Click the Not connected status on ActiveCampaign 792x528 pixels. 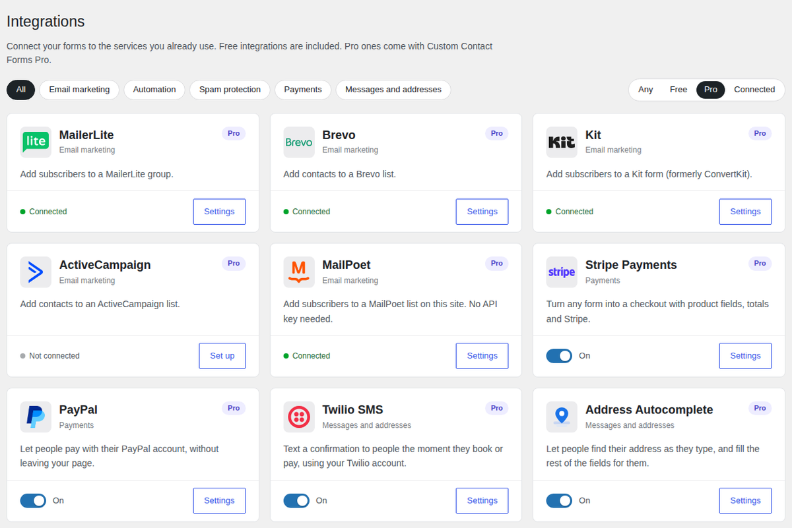tap(50, 356)
